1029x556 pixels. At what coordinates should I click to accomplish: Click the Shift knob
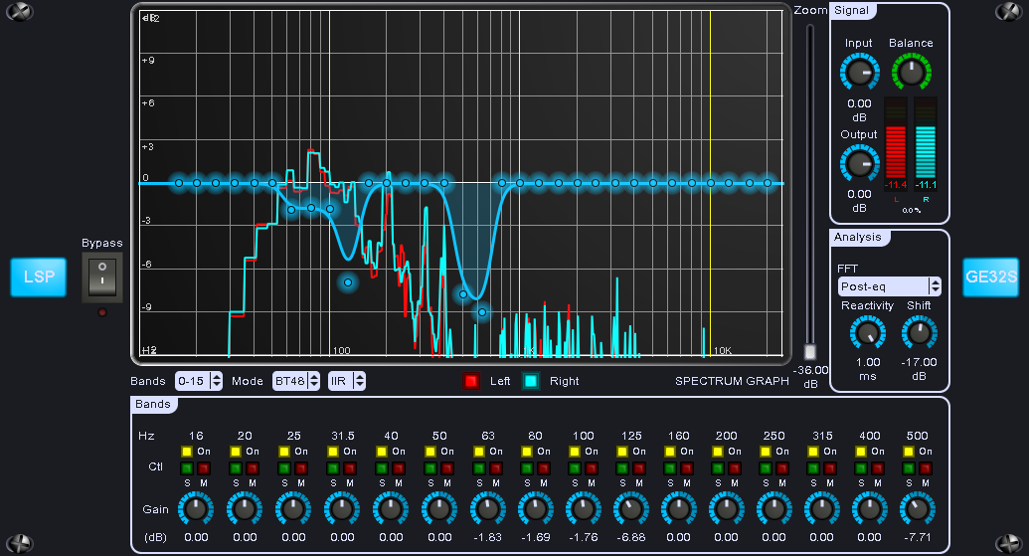click(x=919, y=333)
